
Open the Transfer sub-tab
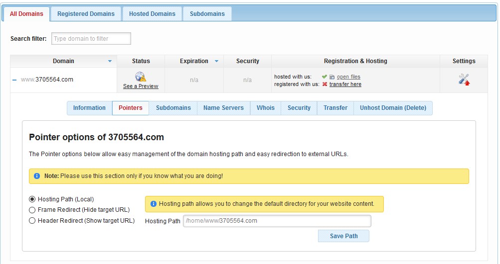pos(335,108)
